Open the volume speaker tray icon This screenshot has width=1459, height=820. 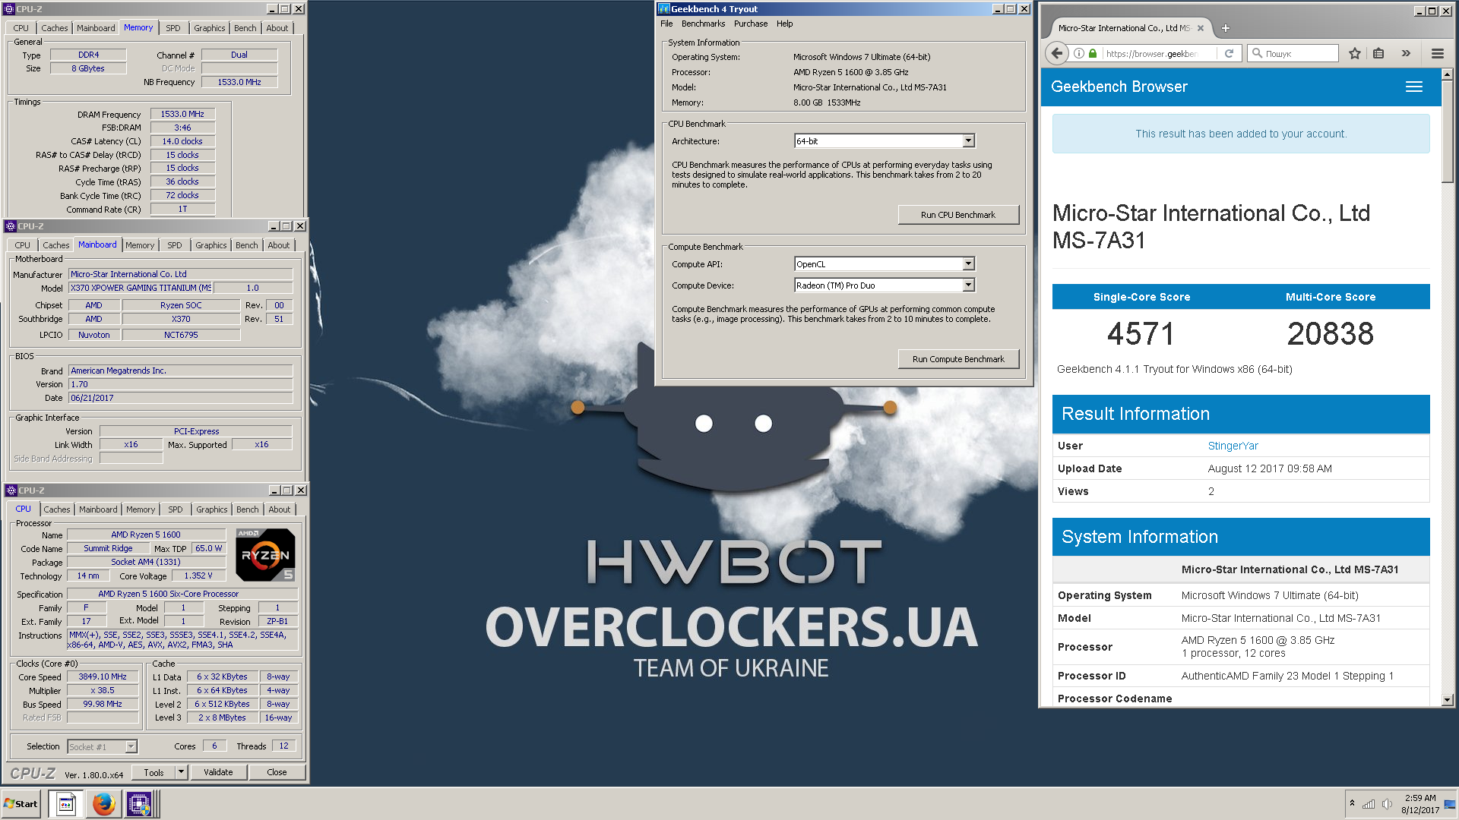point(1387,804)
